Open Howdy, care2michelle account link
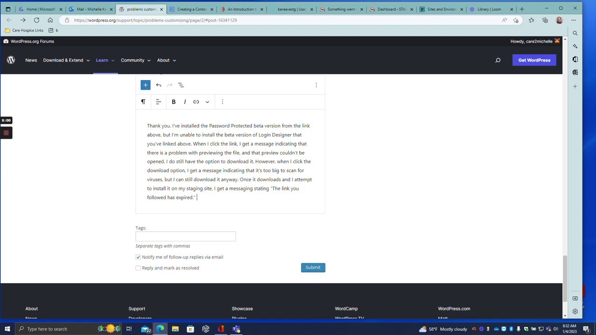596x335 pixels. pos(535,41)
